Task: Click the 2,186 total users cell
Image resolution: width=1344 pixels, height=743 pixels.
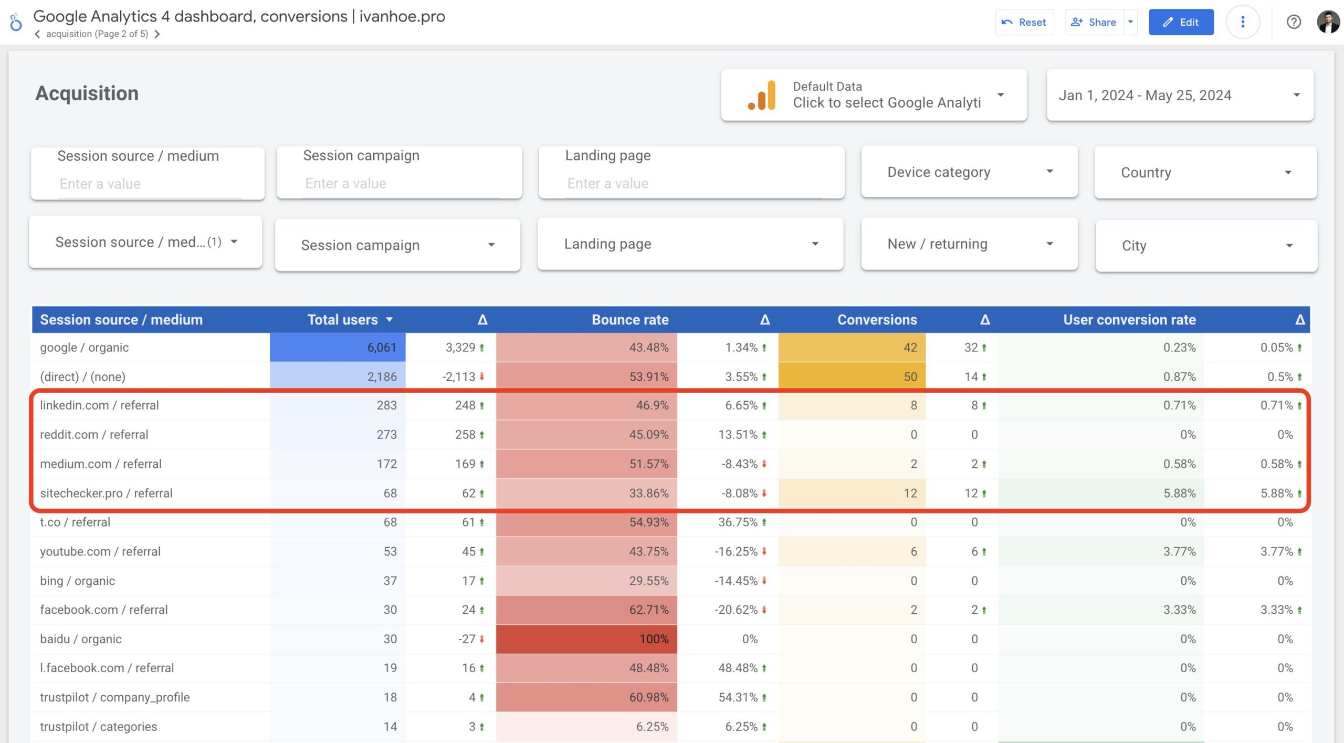Action: [x=338, y=376]
